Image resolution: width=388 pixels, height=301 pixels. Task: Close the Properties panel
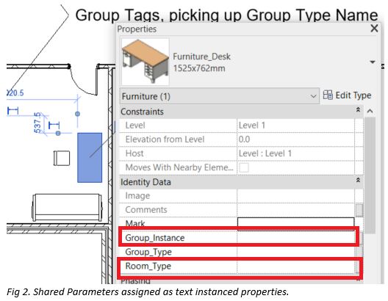coord(374,28)
